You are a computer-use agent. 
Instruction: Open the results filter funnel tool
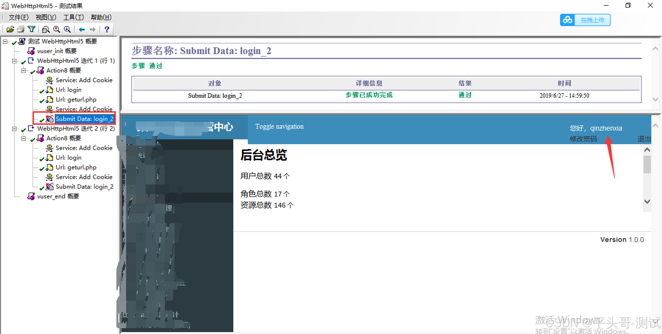(x=31, y=29)
